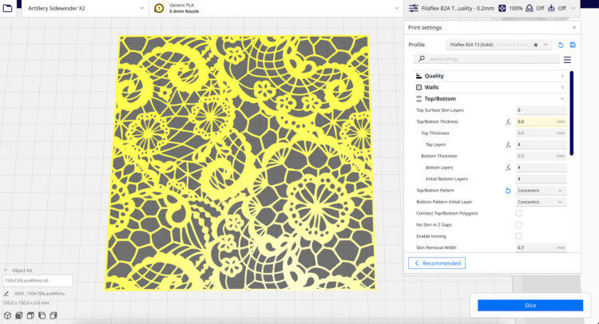Switch back to Recommended settings
Viewport: 599px width, 324px height.
tap(436, 263)
